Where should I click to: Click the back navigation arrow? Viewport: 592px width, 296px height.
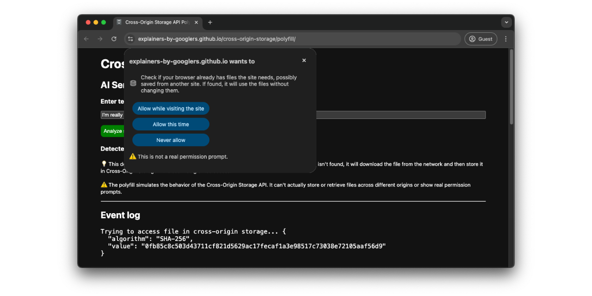pos(86,39)
